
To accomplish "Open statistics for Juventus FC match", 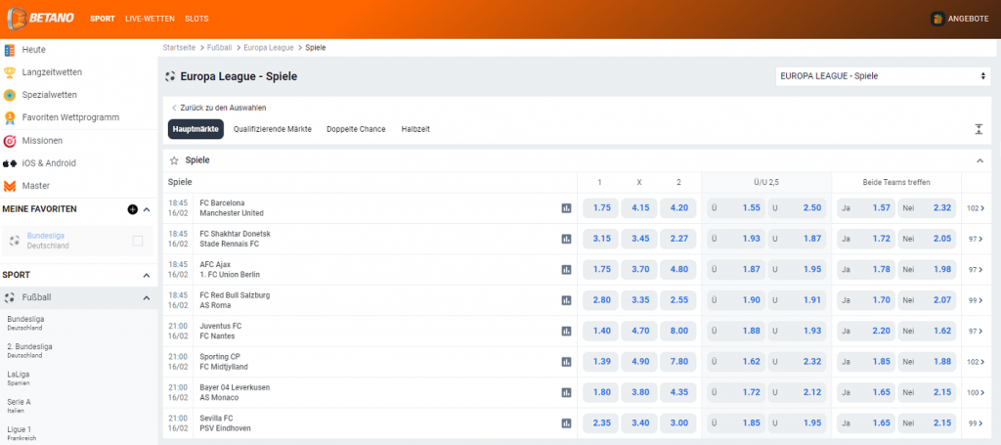I will pos(566,331).
